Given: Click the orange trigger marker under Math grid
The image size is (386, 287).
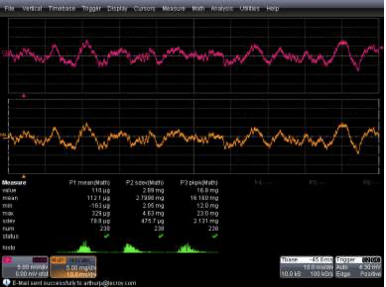Looking at the screenshot, I should 23,176.
